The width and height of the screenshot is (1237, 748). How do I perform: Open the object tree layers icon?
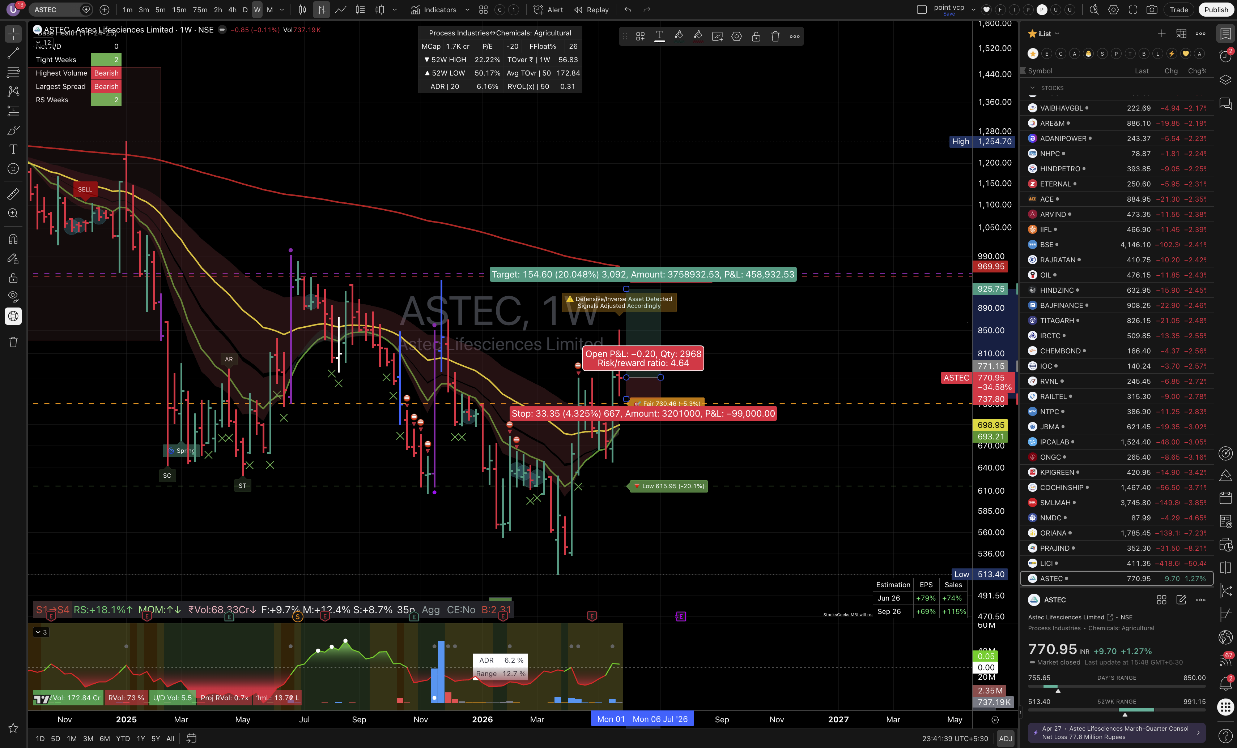click(1225, 80)
